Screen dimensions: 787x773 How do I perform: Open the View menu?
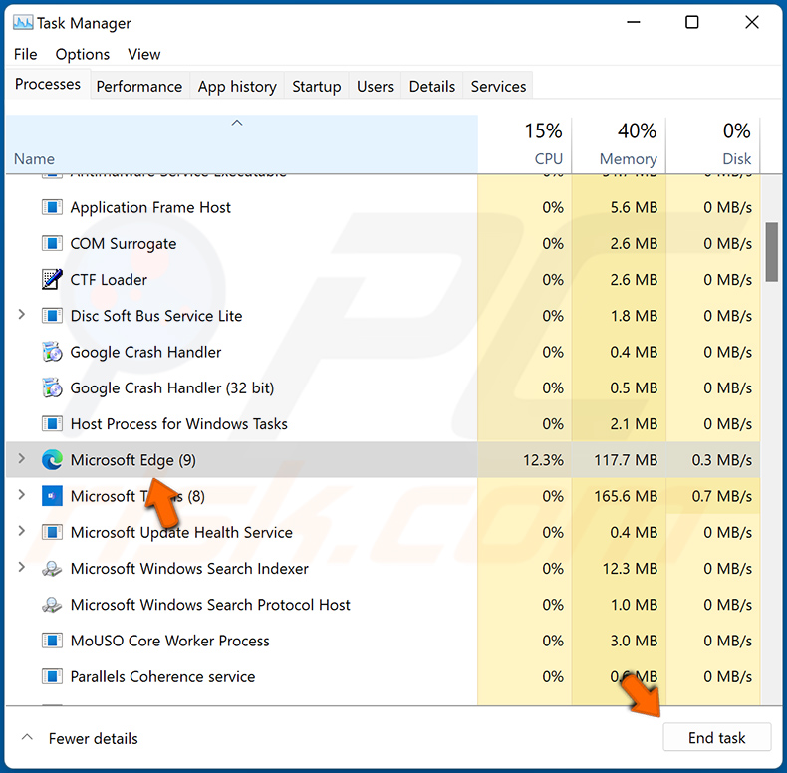pos(144,54)
